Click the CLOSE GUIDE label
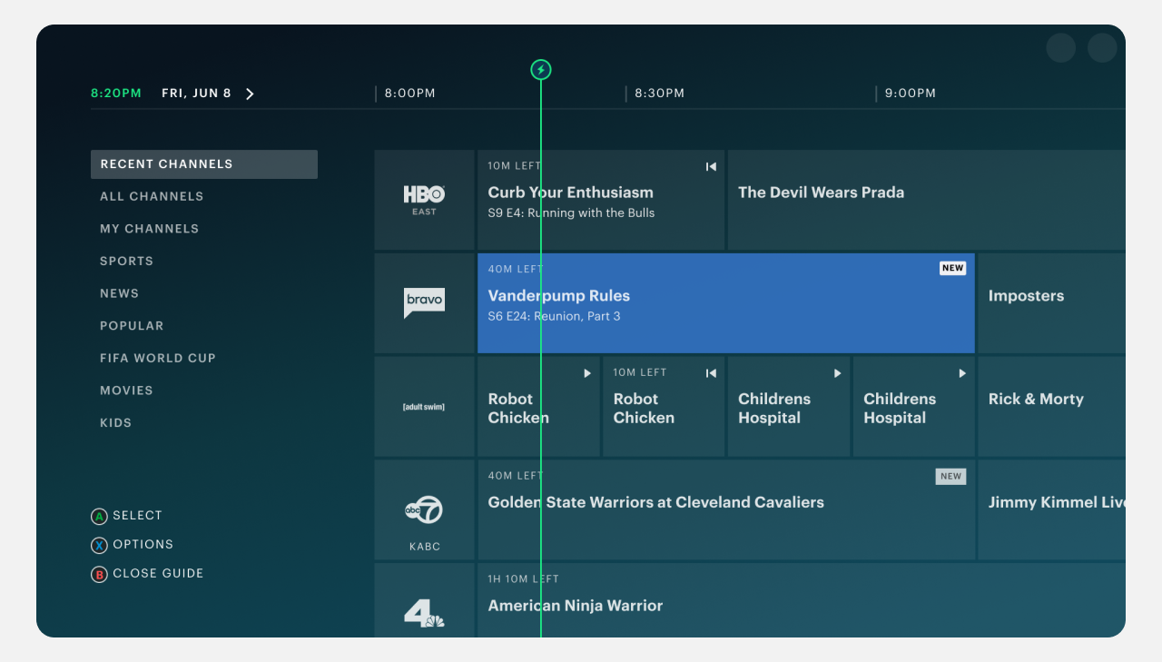This screenshot has width=1162, height=662. (158, 574)
